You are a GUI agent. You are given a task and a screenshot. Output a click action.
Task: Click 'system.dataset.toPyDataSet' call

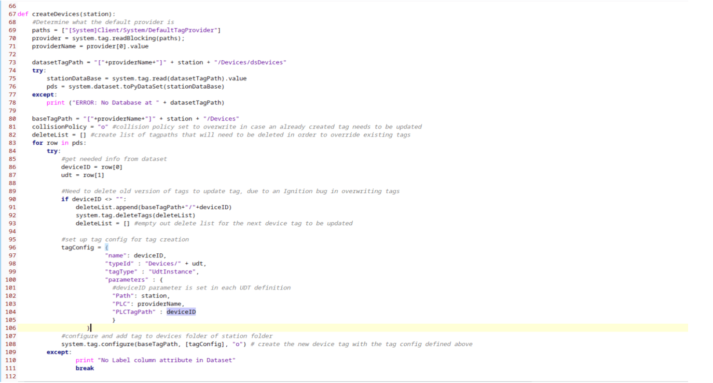click(118, 86)
